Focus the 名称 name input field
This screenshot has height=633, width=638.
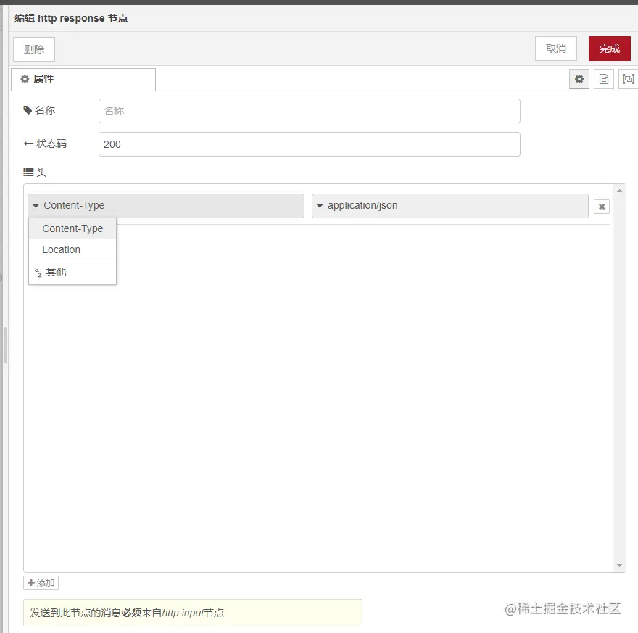point(310,111)
